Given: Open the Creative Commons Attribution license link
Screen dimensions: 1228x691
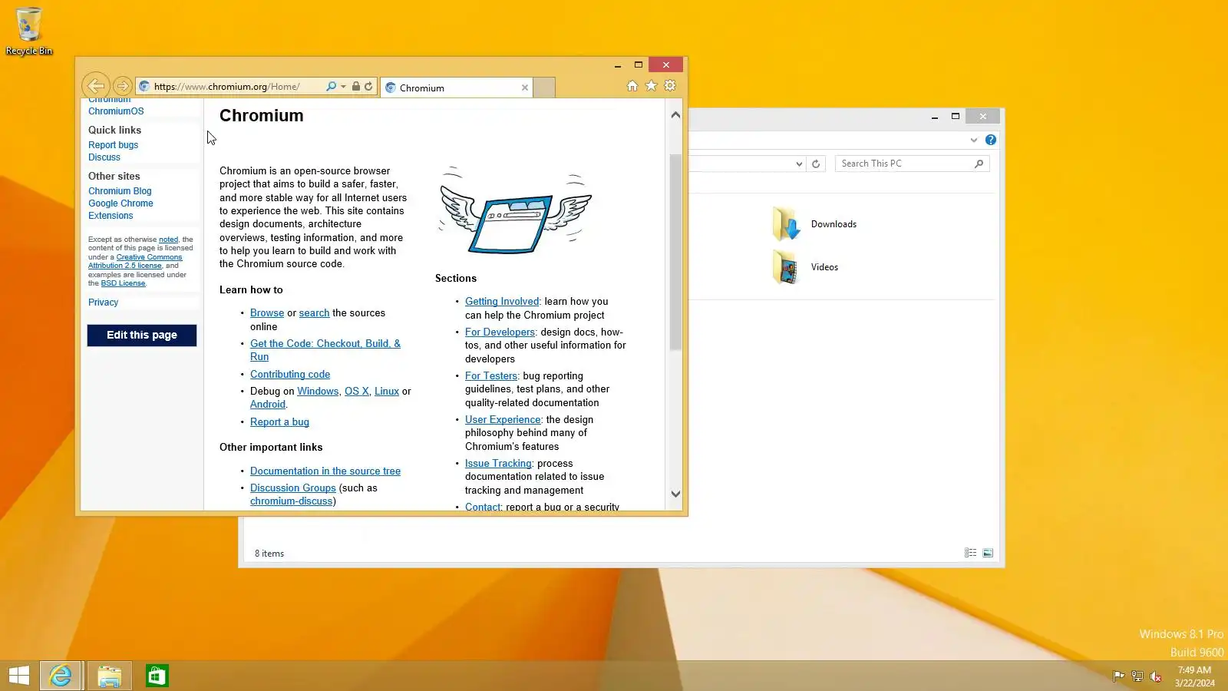Looking at the screenshot, I should 135,262.
